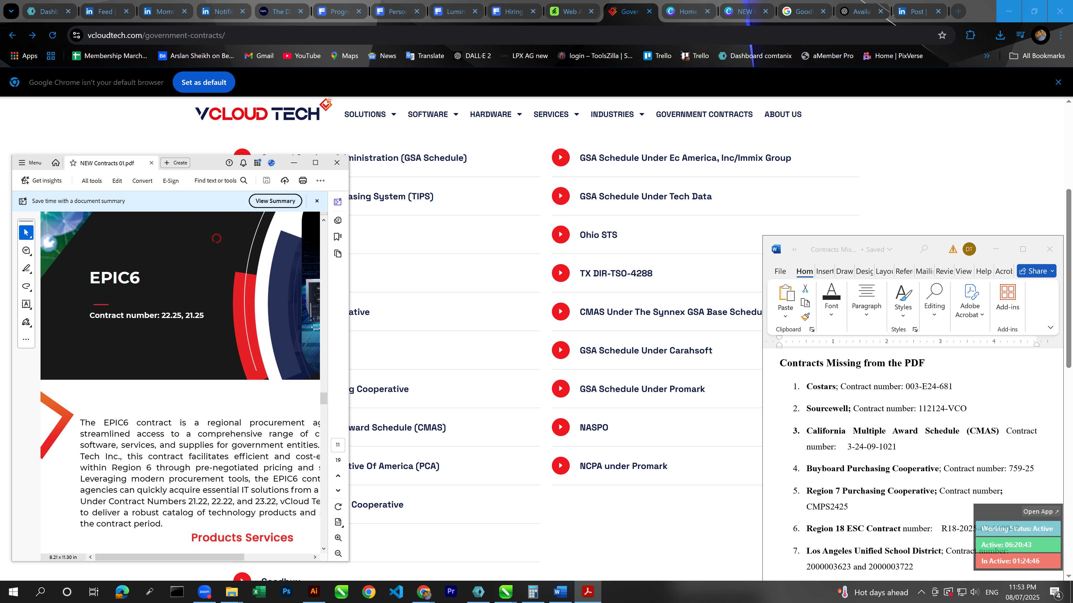Screen dimensions: 1073x603
Task: Open Chrome extensions puzzle icon
Action: [970, 35]
